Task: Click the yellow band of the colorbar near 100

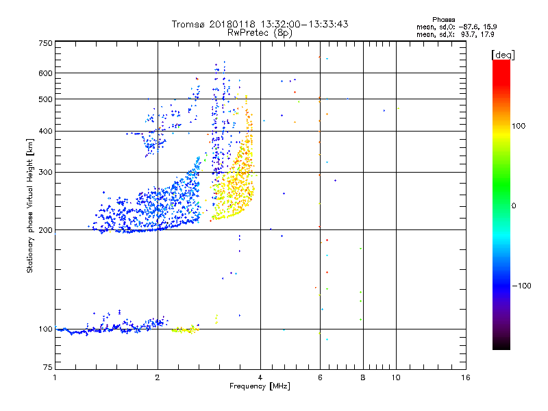Action: (501, 134)
